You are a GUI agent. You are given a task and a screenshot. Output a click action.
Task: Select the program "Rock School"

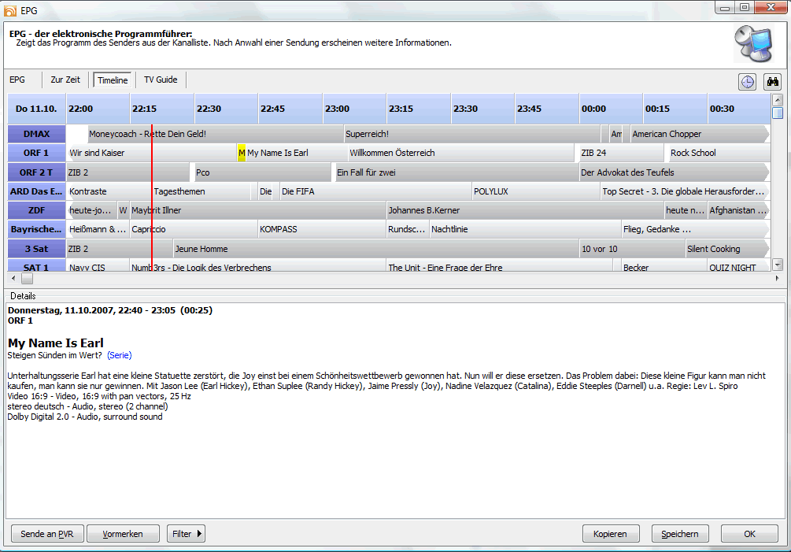point(719,153)
